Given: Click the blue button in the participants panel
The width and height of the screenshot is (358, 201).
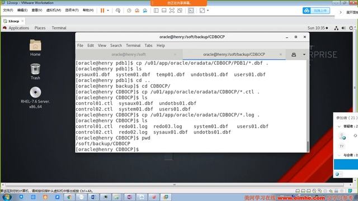Looking at the screenshot, I should 346,164.
